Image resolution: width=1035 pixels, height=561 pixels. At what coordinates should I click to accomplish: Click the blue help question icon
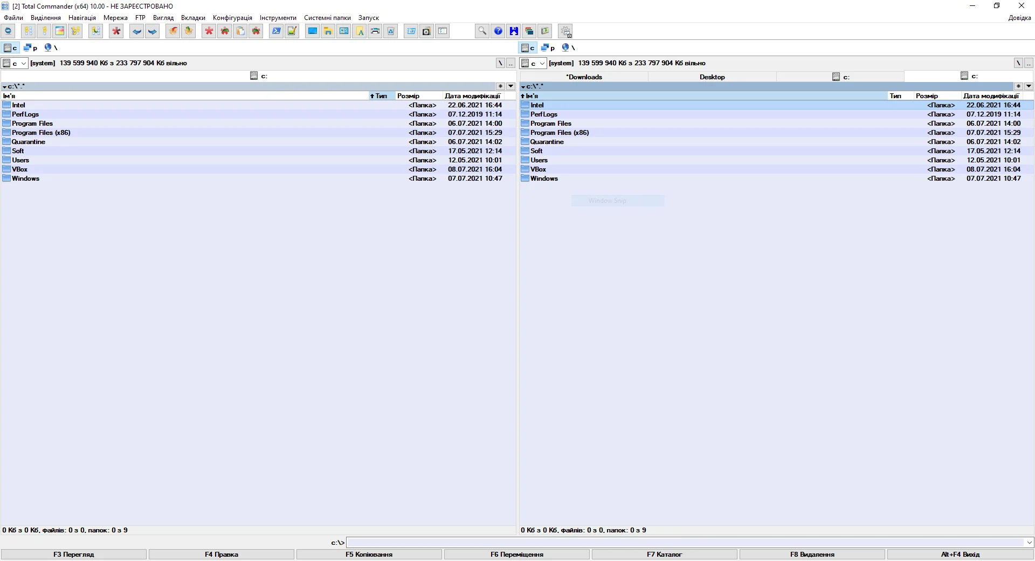pyautogui.click(x=498, y=31)
